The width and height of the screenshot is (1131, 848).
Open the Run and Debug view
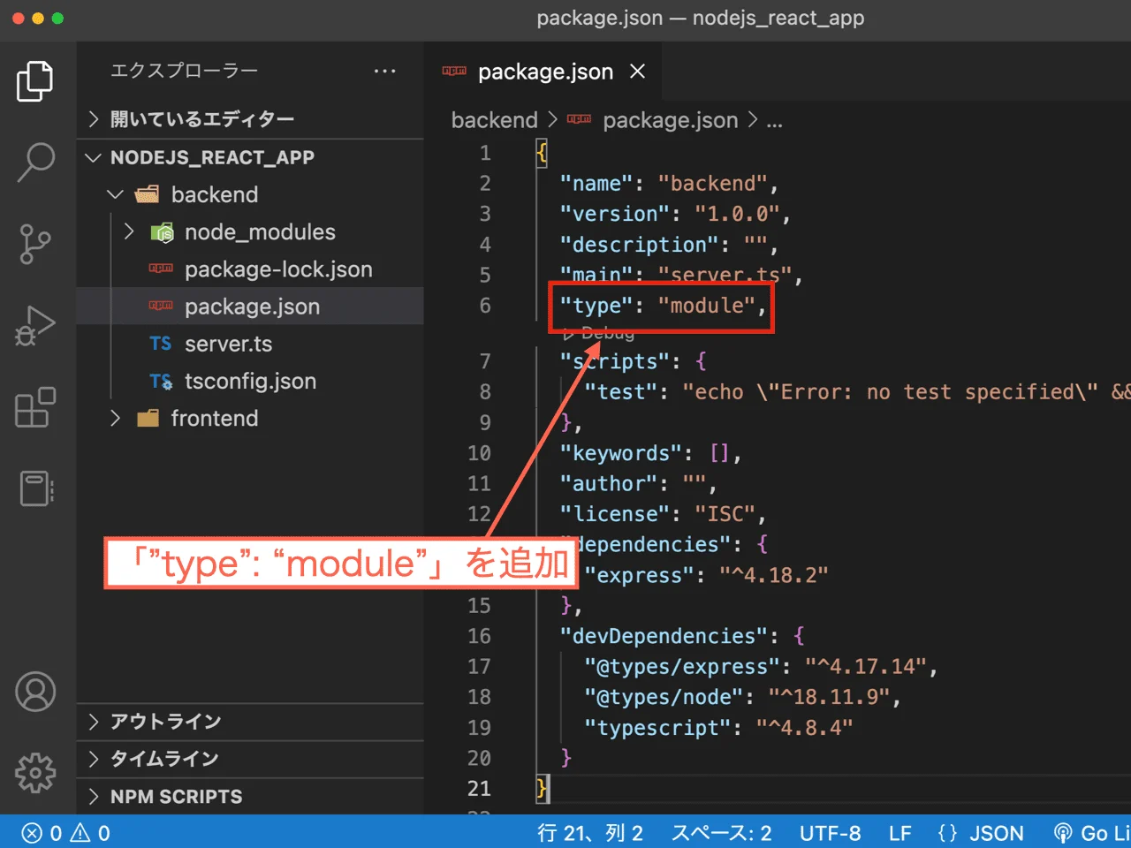(35, 325)
